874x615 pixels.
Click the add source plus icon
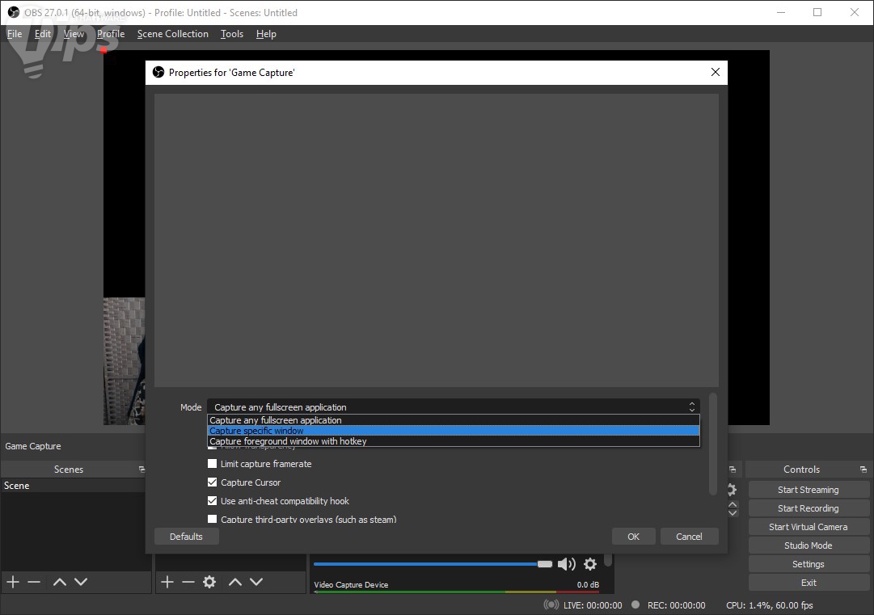click(167, 582)
